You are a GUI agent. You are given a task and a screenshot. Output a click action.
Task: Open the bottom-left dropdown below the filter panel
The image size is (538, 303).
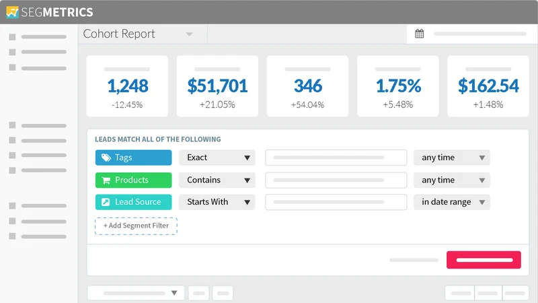click(x=136, y=293)
